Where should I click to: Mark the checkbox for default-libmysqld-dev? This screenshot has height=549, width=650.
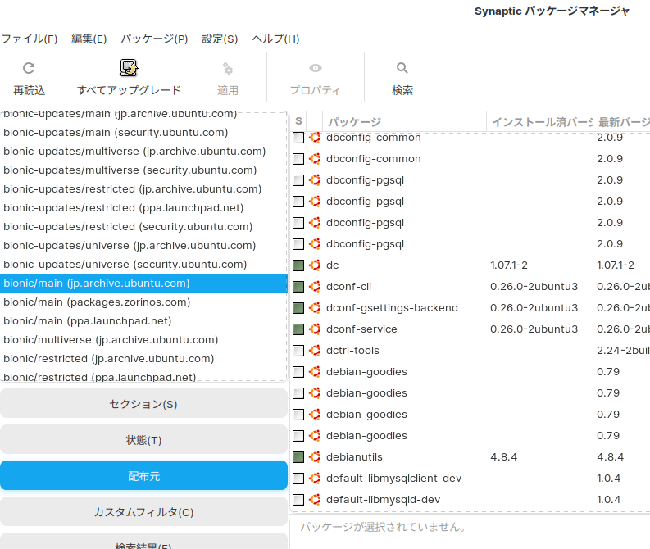point(298,500)
